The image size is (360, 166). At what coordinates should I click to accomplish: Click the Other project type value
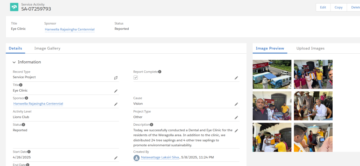point(138,117)
